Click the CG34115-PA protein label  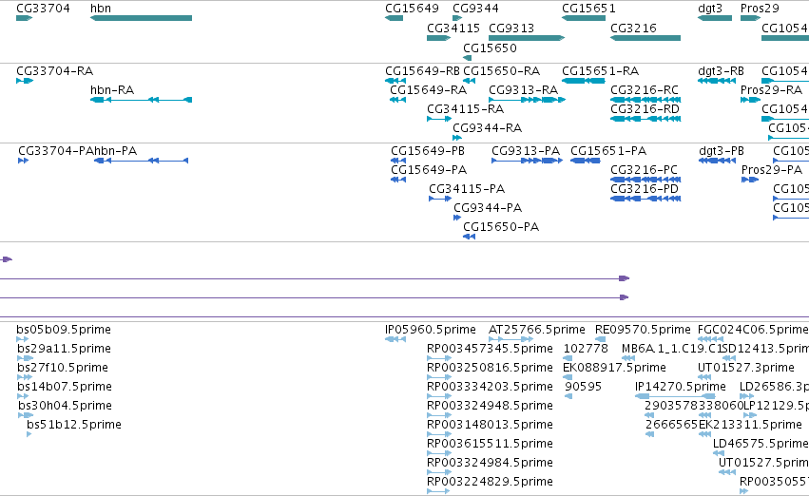pos(467,189)
